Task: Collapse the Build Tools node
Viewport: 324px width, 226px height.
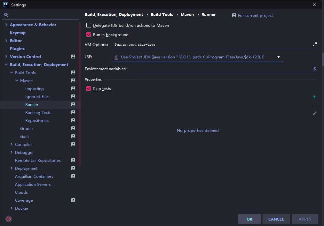Action: [12, 72]
